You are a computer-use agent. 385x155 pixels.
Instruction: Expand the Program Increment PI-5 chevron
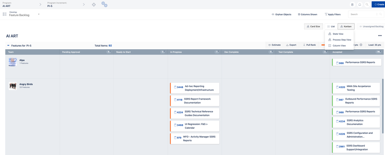point(84,4)
